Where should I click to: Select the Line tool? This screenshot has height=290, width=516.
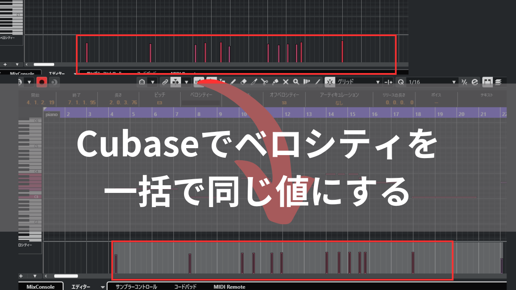pos(317,82)
